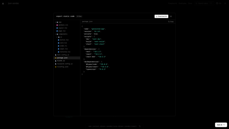Viewport: 229px width, 129px height.
Task: Click the yellow tsconfig.json file icon
Action: coord(56,67)
